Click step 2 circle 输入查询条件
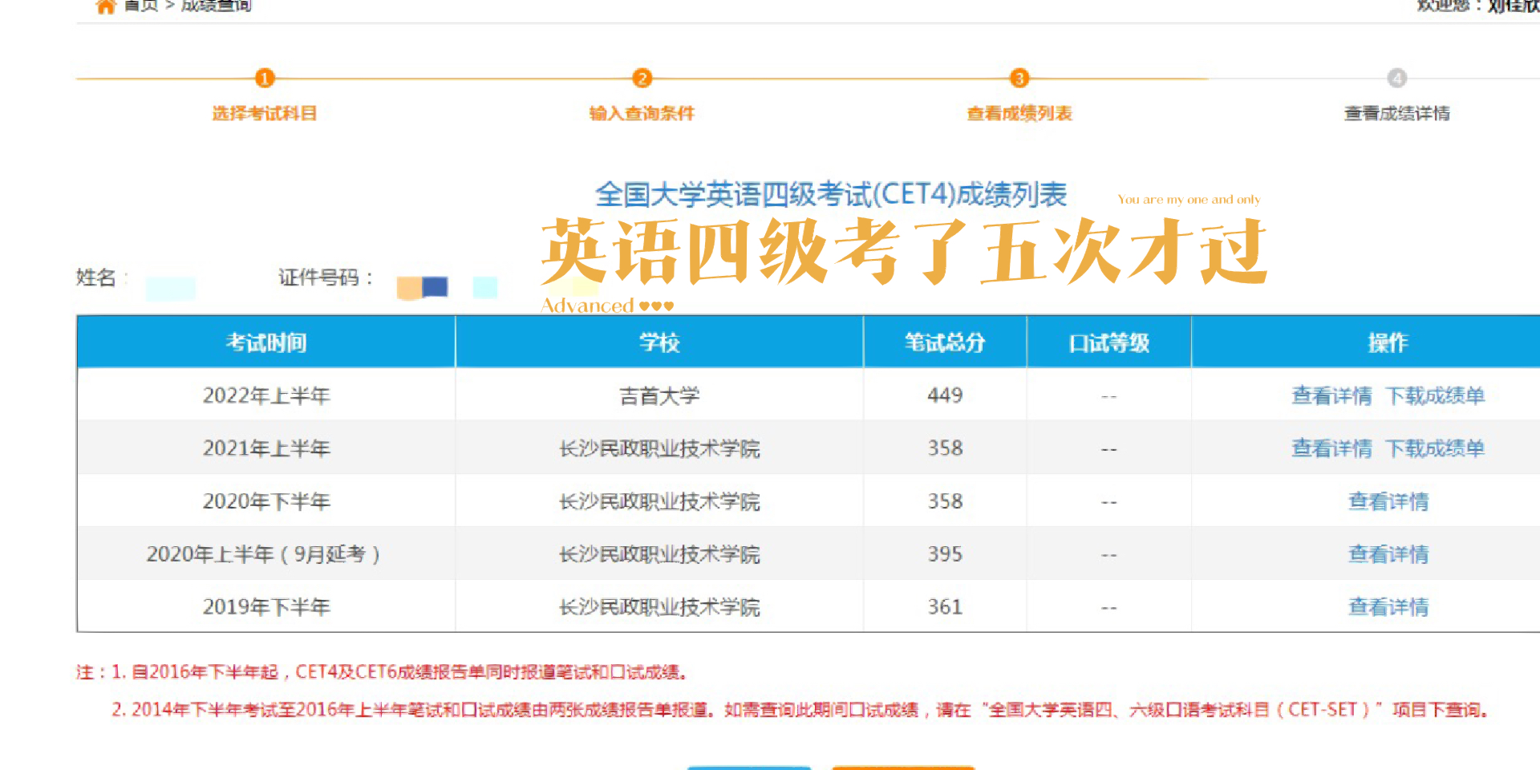Screen dimensions: 1540x770 (642, 78)
